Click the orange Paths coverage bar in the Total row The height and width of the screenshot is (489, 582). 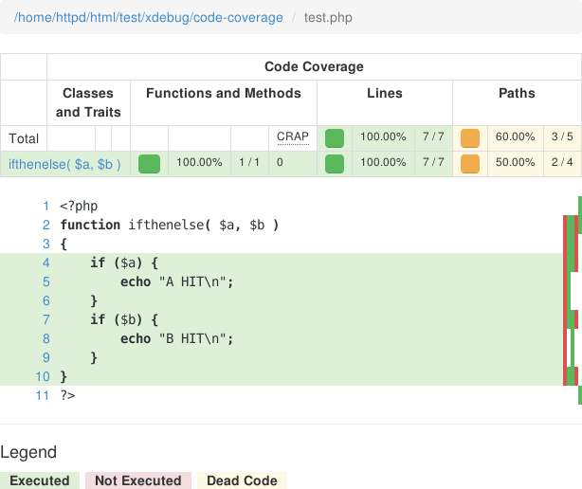[x=469, y=138]
